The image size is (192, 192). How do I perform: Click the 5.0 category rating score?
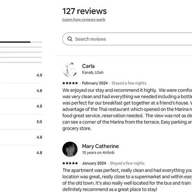coord(39,122)
